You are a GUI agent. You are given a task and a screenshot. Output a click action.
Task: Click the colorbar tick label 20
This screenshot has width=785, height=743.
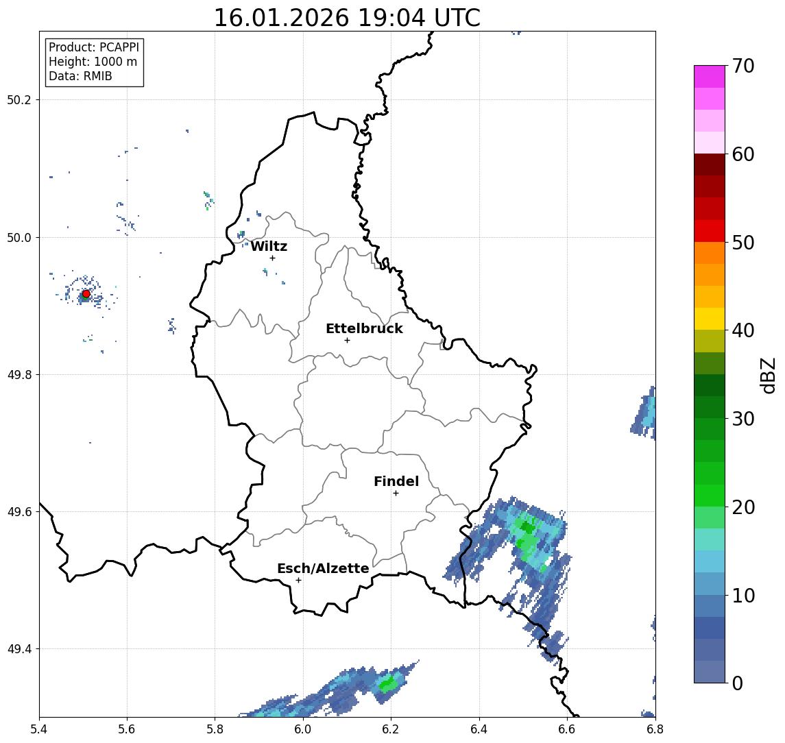tap(743, 507)
